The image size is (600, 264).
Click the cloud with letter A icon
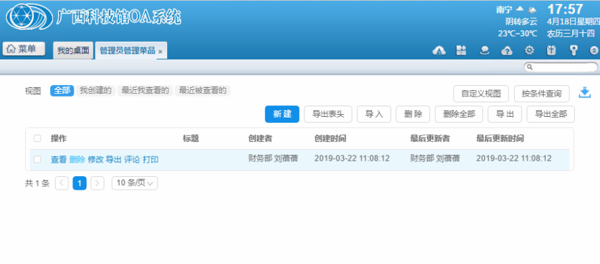click(439, 51)
